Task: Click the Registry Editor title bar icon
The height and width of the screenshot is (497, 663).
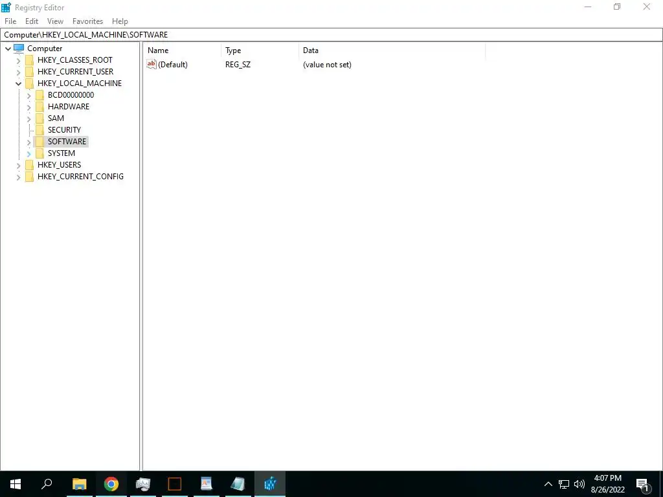Action: [6, 7]
